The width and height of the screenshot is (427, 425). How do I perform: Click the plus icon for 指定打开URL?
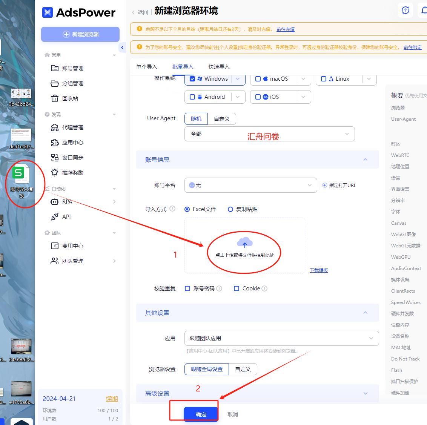coord(325,185)
